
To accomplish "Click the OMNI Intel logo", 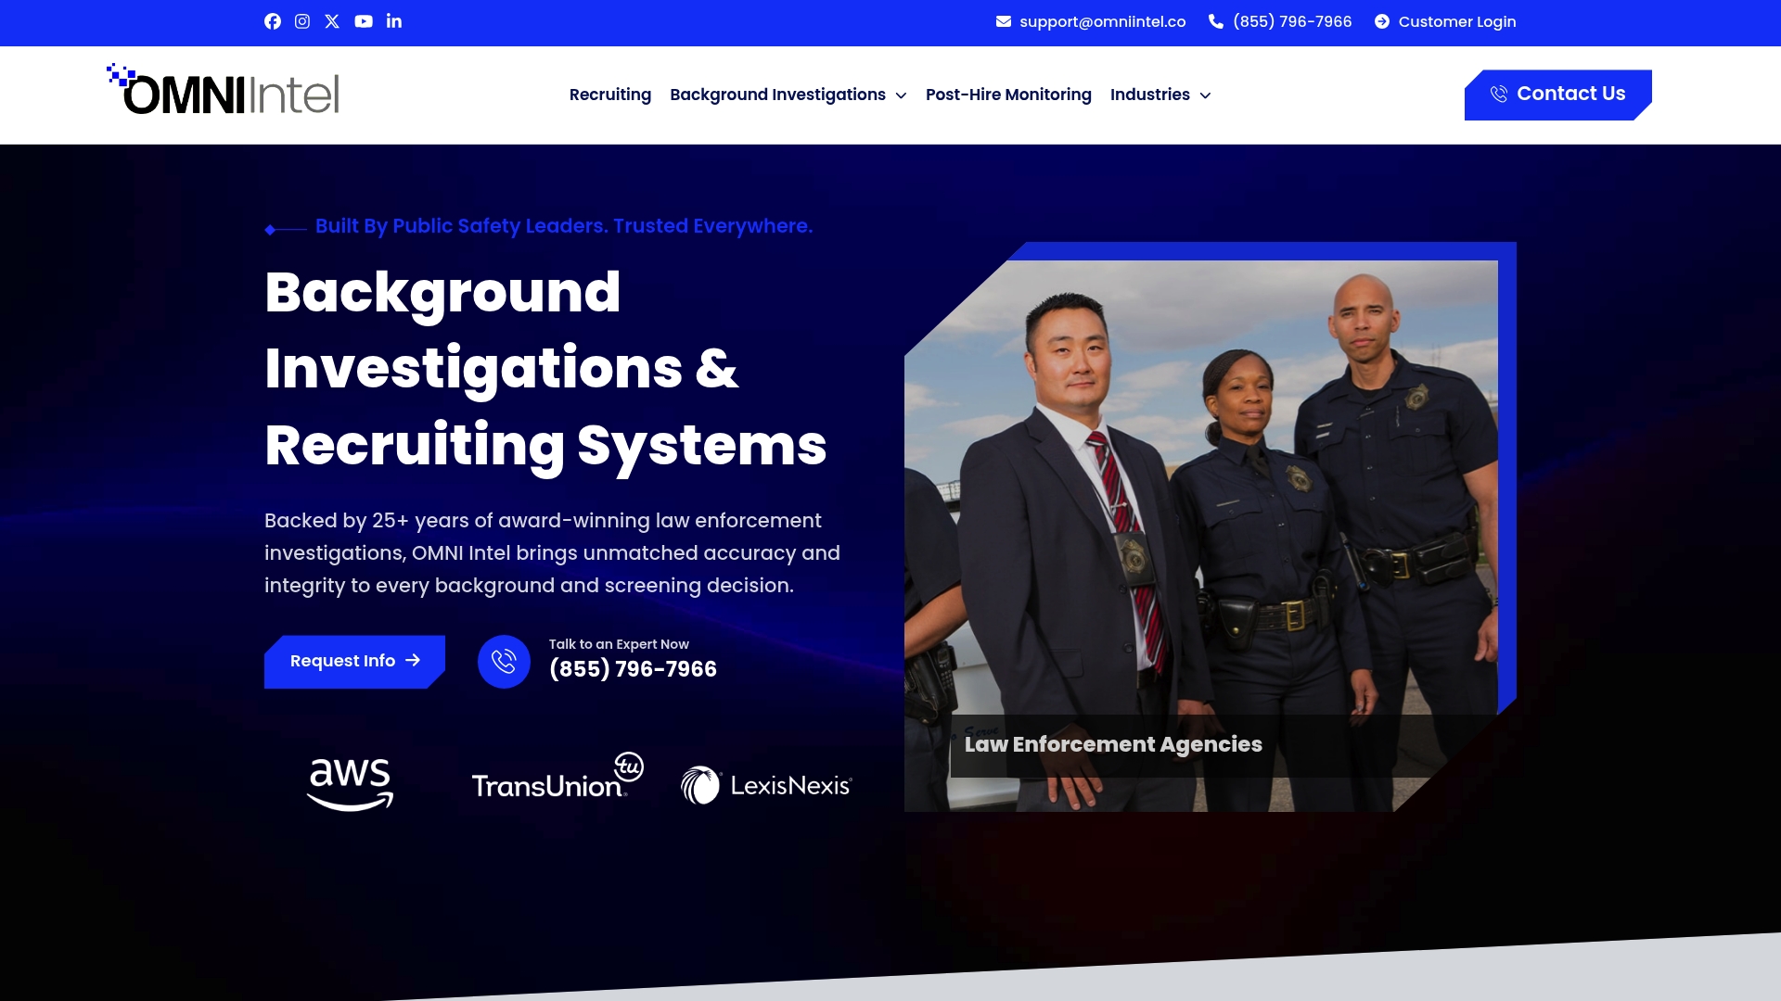I will (223, 89).
